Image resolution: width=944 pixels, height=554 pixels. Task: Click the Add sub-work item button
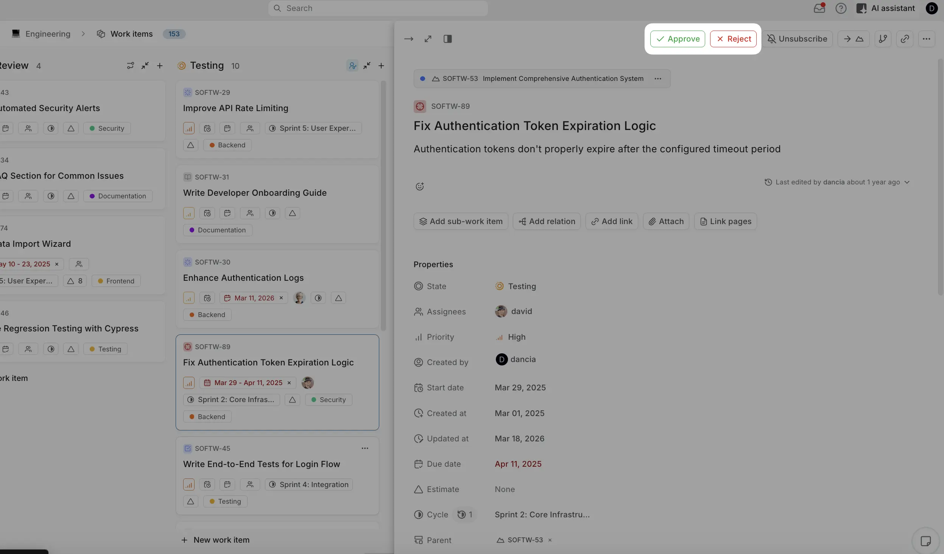point(460,221)
